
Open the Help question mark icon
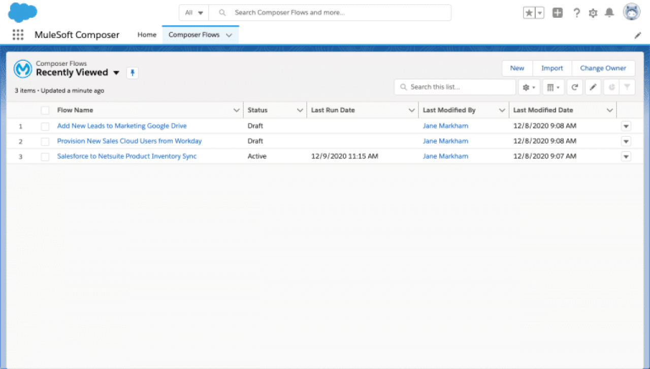click(576, 13)
